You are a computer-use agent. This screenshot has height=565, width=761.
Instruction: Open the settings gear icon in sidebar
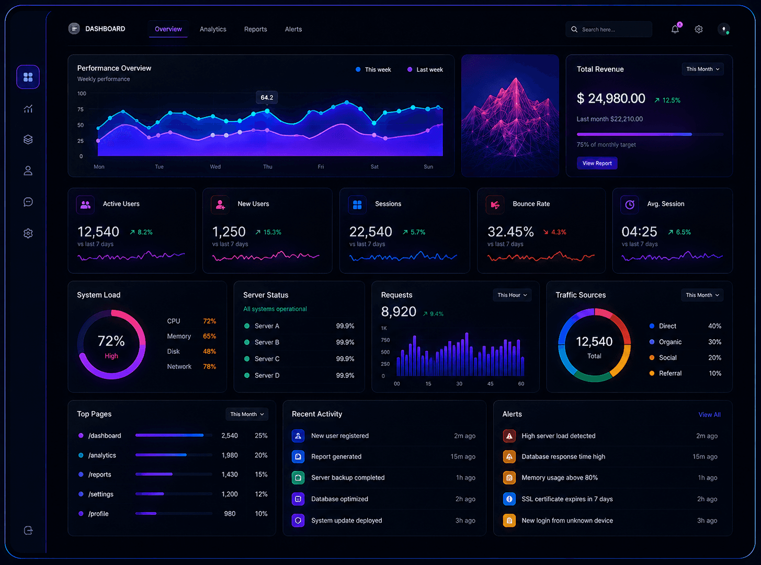click(28, 233)
